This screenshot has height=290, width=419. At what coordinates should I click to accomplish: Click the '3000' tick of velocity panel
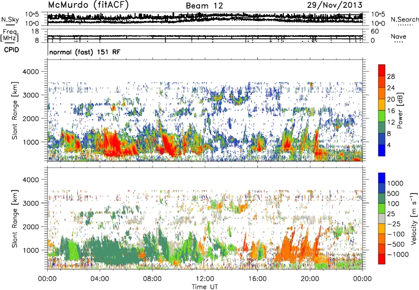click(x=30, y=203)
